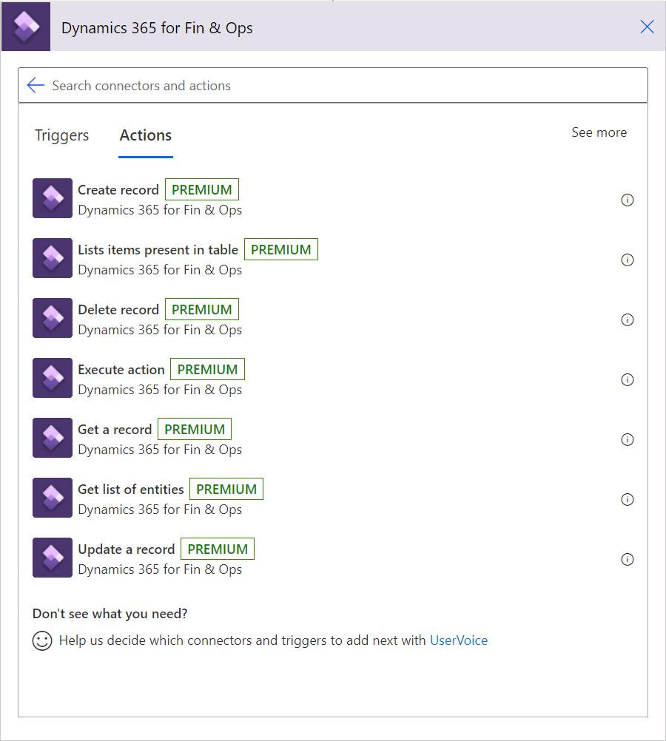The image size is (666, 741).
Task: Click the Get a record connector icon
Action: coord(53,438)
